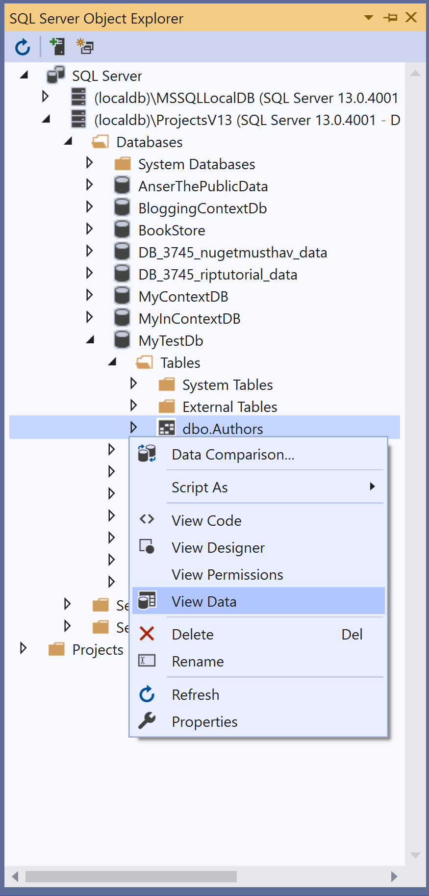Click the vertical scrollbar down arrow

(415, 855)
